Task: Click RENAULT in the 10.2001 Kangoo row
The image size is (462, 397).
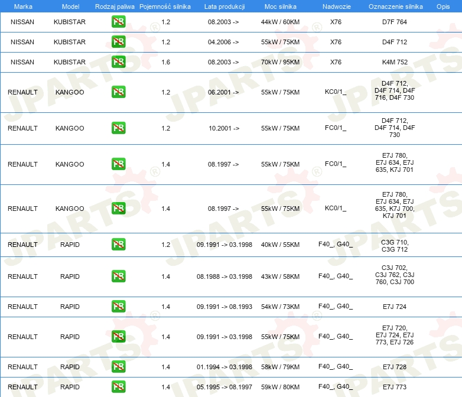Action: coord(22,128)
